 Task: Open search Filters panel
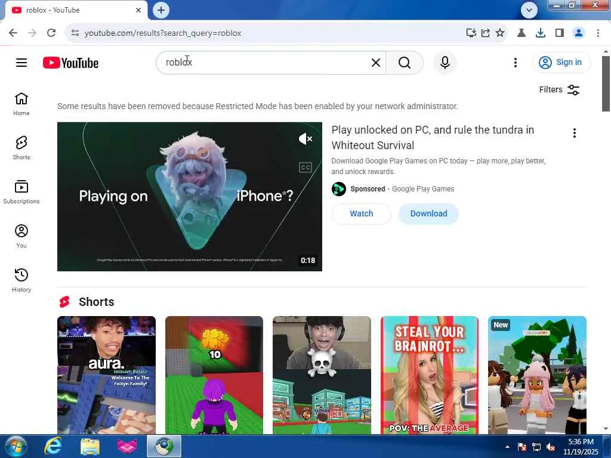click(x=559, y=89)
